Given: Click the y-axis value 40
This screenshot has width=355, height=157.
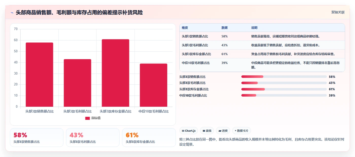Looking at the screenshot, I should (16, 62).
